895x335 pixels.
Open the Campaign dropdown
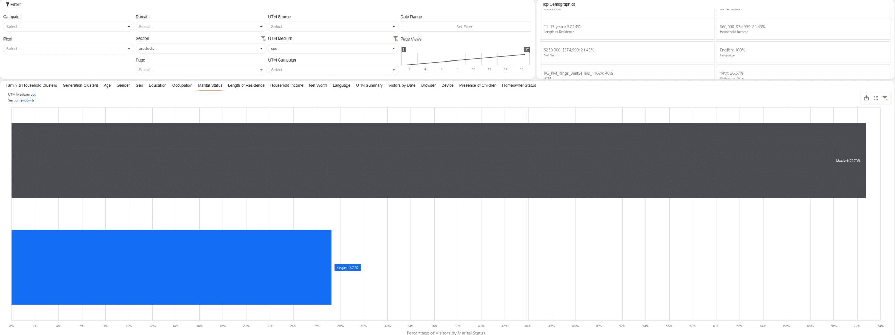click(x=69, y=27)
